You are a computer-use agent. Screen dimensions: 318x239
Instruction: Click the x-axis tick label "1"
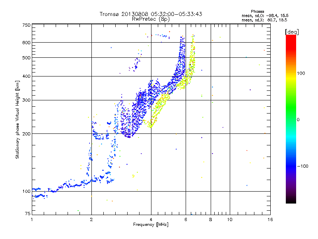tap(32, 219)
